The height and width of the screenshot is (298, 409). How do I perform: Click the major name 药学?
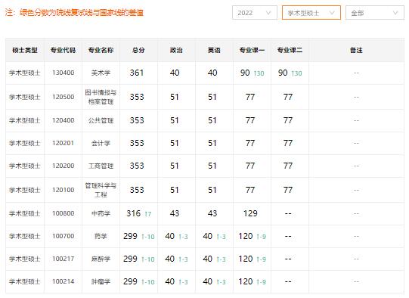coord(101,236)
